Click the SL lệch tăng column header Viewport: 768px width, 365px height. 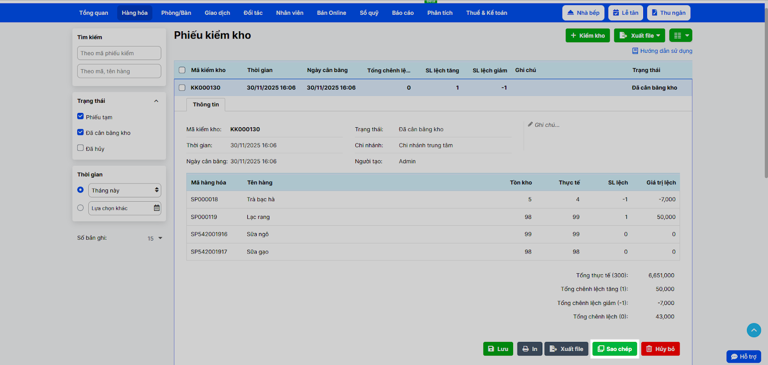tap(442, 71)
